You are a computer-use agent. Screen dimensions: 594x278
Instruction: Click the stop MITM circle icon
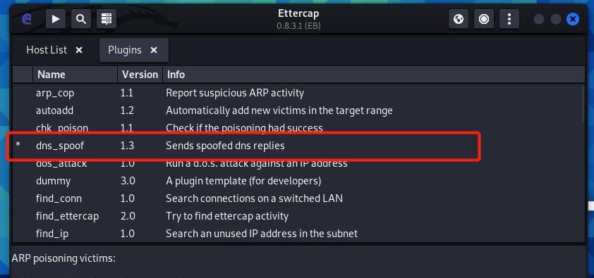484,19
